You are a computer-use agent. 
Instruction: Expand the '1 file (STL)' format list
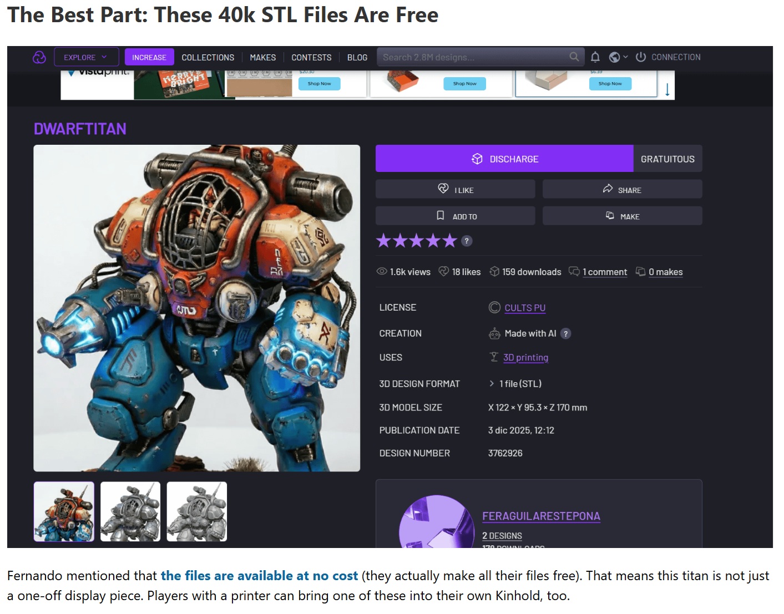[515, 383]
